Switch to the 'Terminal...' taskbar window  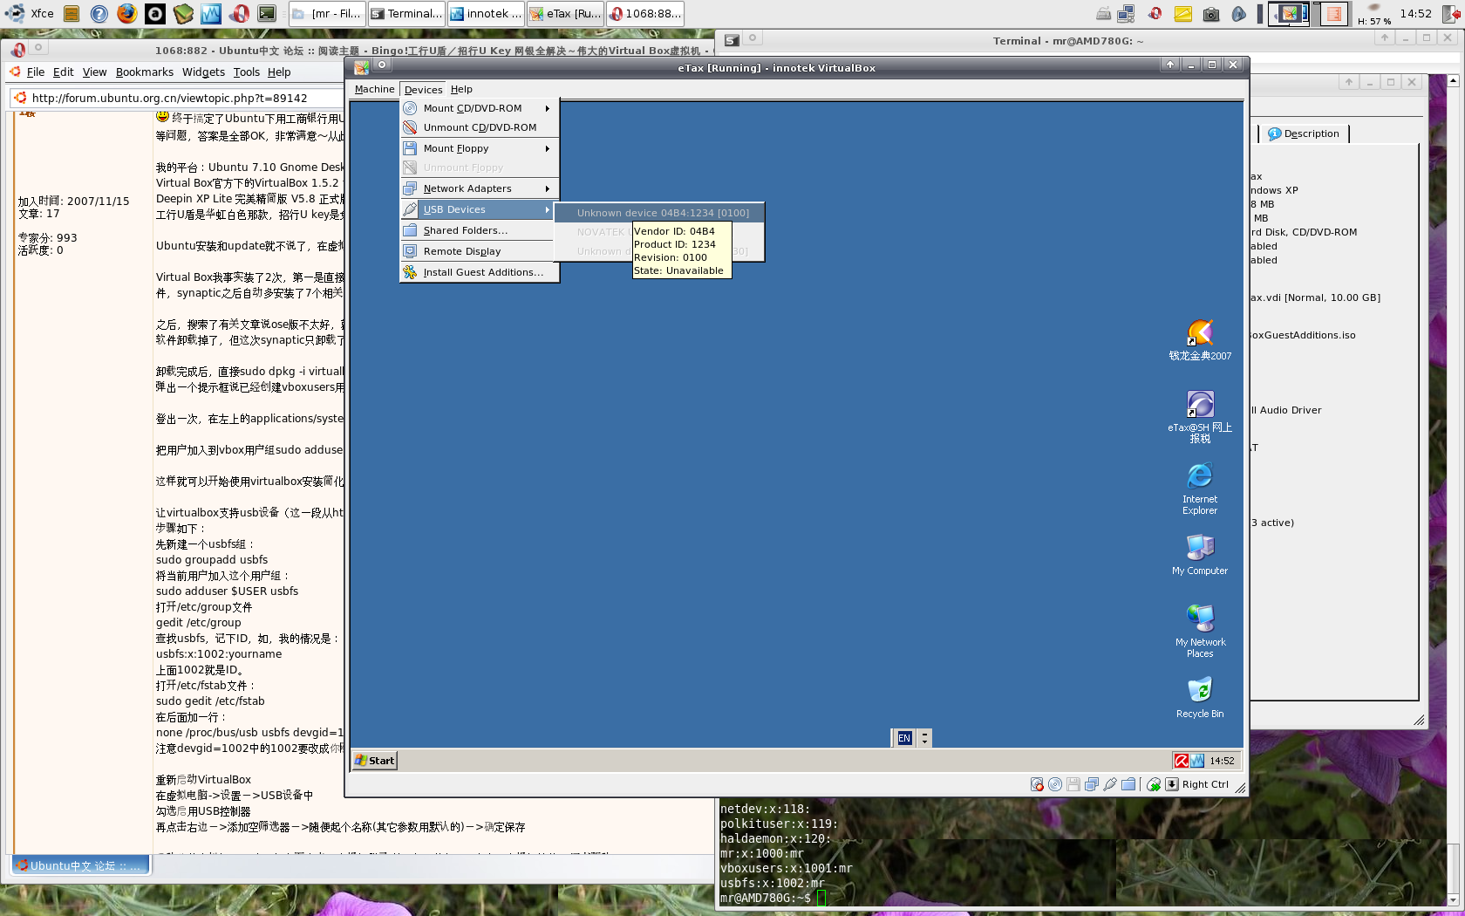(405, 13)
